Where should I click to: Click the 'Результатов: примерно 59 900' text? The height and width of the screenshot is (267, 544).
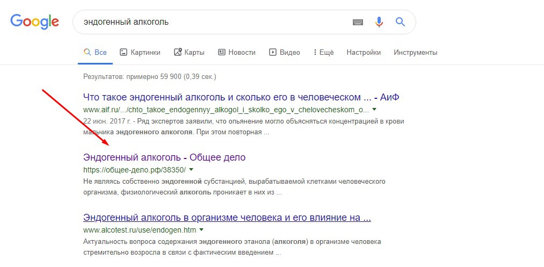[x=149, y=76]
